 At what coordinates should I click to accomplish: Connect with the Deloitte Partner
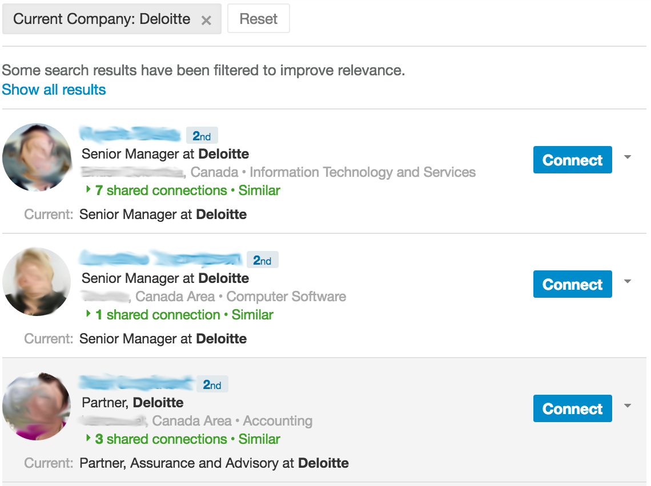pyautogui.click(x=572, y=409)
